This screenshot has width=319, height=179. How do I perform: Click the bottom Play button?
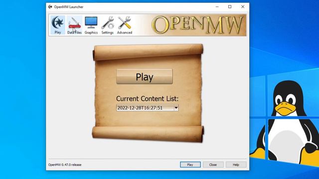coord(190,165)
